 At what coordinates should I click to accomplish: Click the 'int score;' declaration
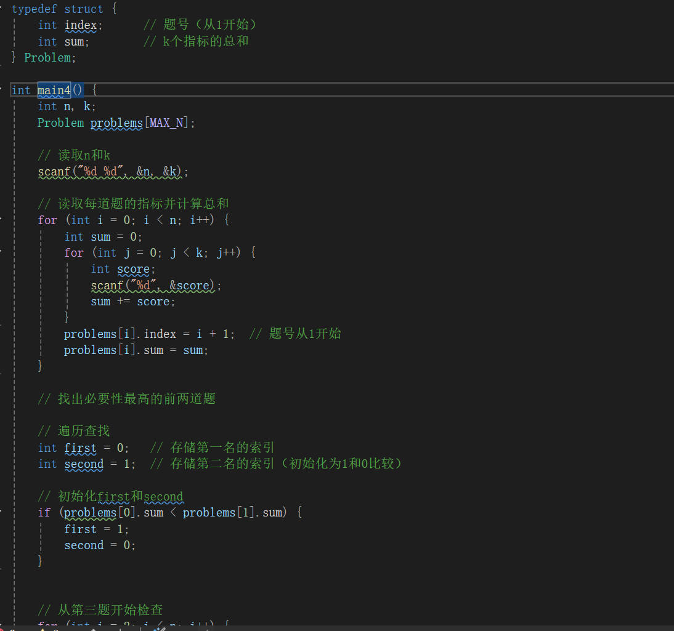click(123, 269)
